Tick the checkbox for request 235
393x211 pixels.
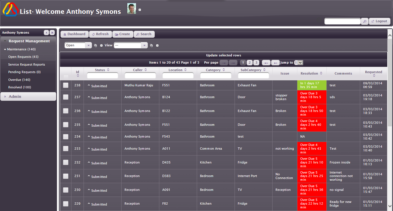(66, 125)
